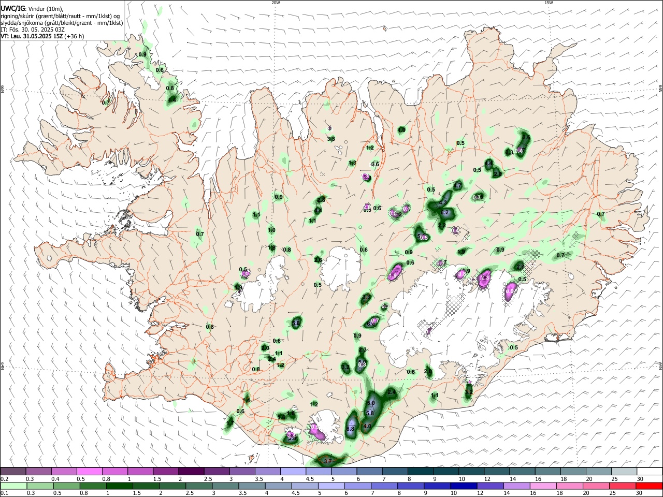Screen dimensions: 663x497
Task: Click the 'slydda/snjókoma' legend description line
Action: (x=62, y=23)
